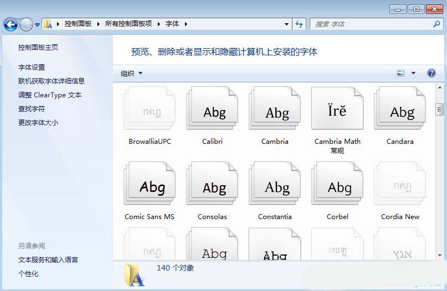Click the magnifier search icon
The width and height of the screenshot is (447, 291).
click(x=436, y=24)
